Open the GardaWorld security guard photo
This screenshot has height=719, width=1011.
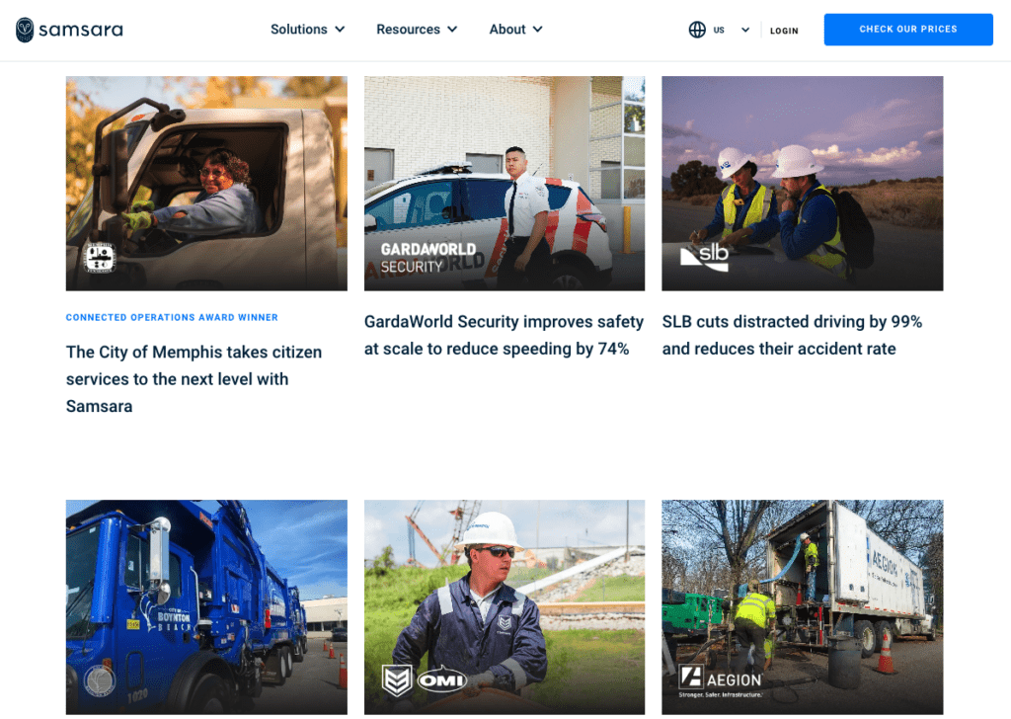(x=505, y=183)
